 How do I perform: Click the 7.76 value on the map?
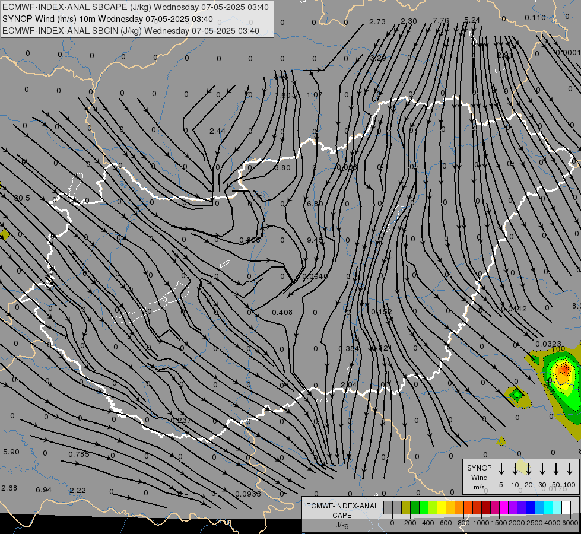pos(440,20)
